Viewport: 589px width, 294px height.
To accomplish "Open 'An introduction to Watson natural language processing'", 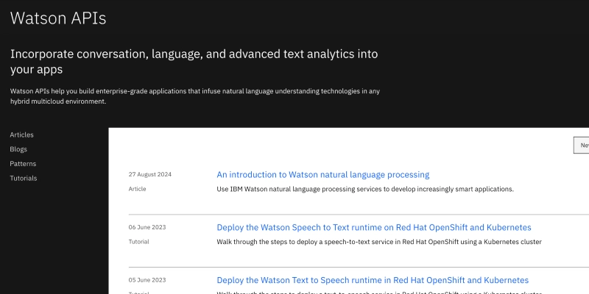I will [323, 175].
